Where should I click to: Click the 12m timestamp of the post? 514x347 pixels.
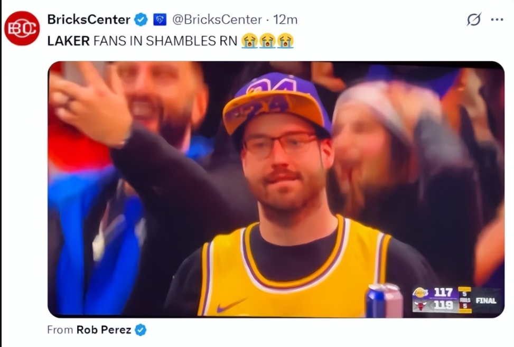[x=285, y=20]
